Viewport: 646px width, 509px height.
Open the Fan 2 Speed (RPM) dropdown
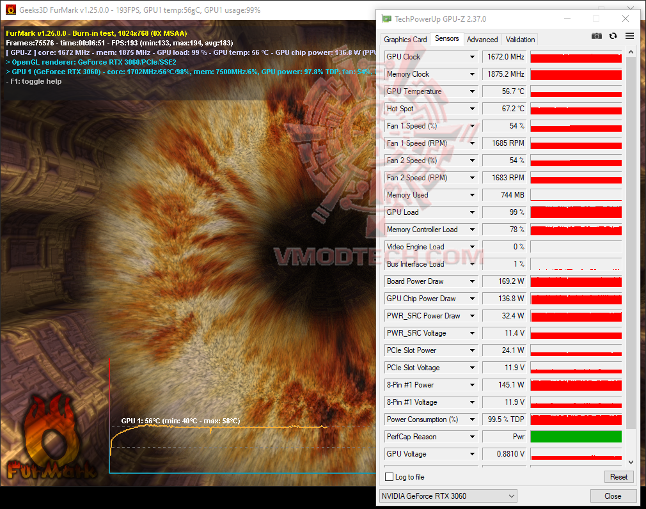click(x=472, y=178)
